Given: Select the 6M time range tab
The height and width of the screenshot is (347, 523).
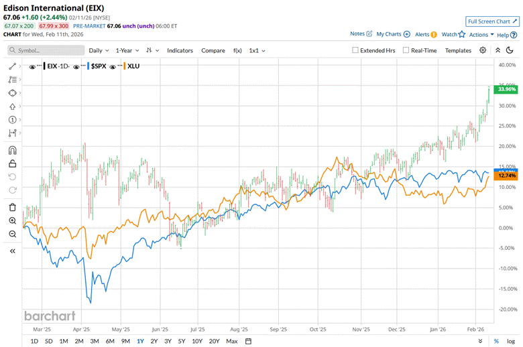Looking at the screenshot, I should (110, 341).
